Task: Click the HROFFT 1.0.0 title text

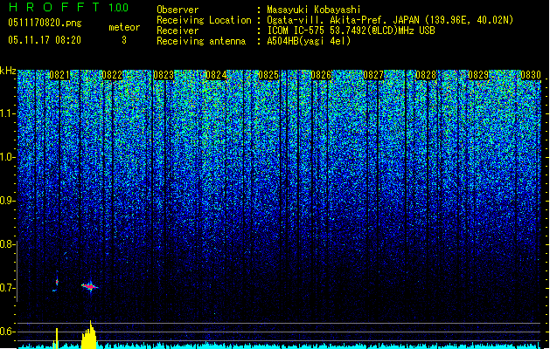Action: (68, 7)
